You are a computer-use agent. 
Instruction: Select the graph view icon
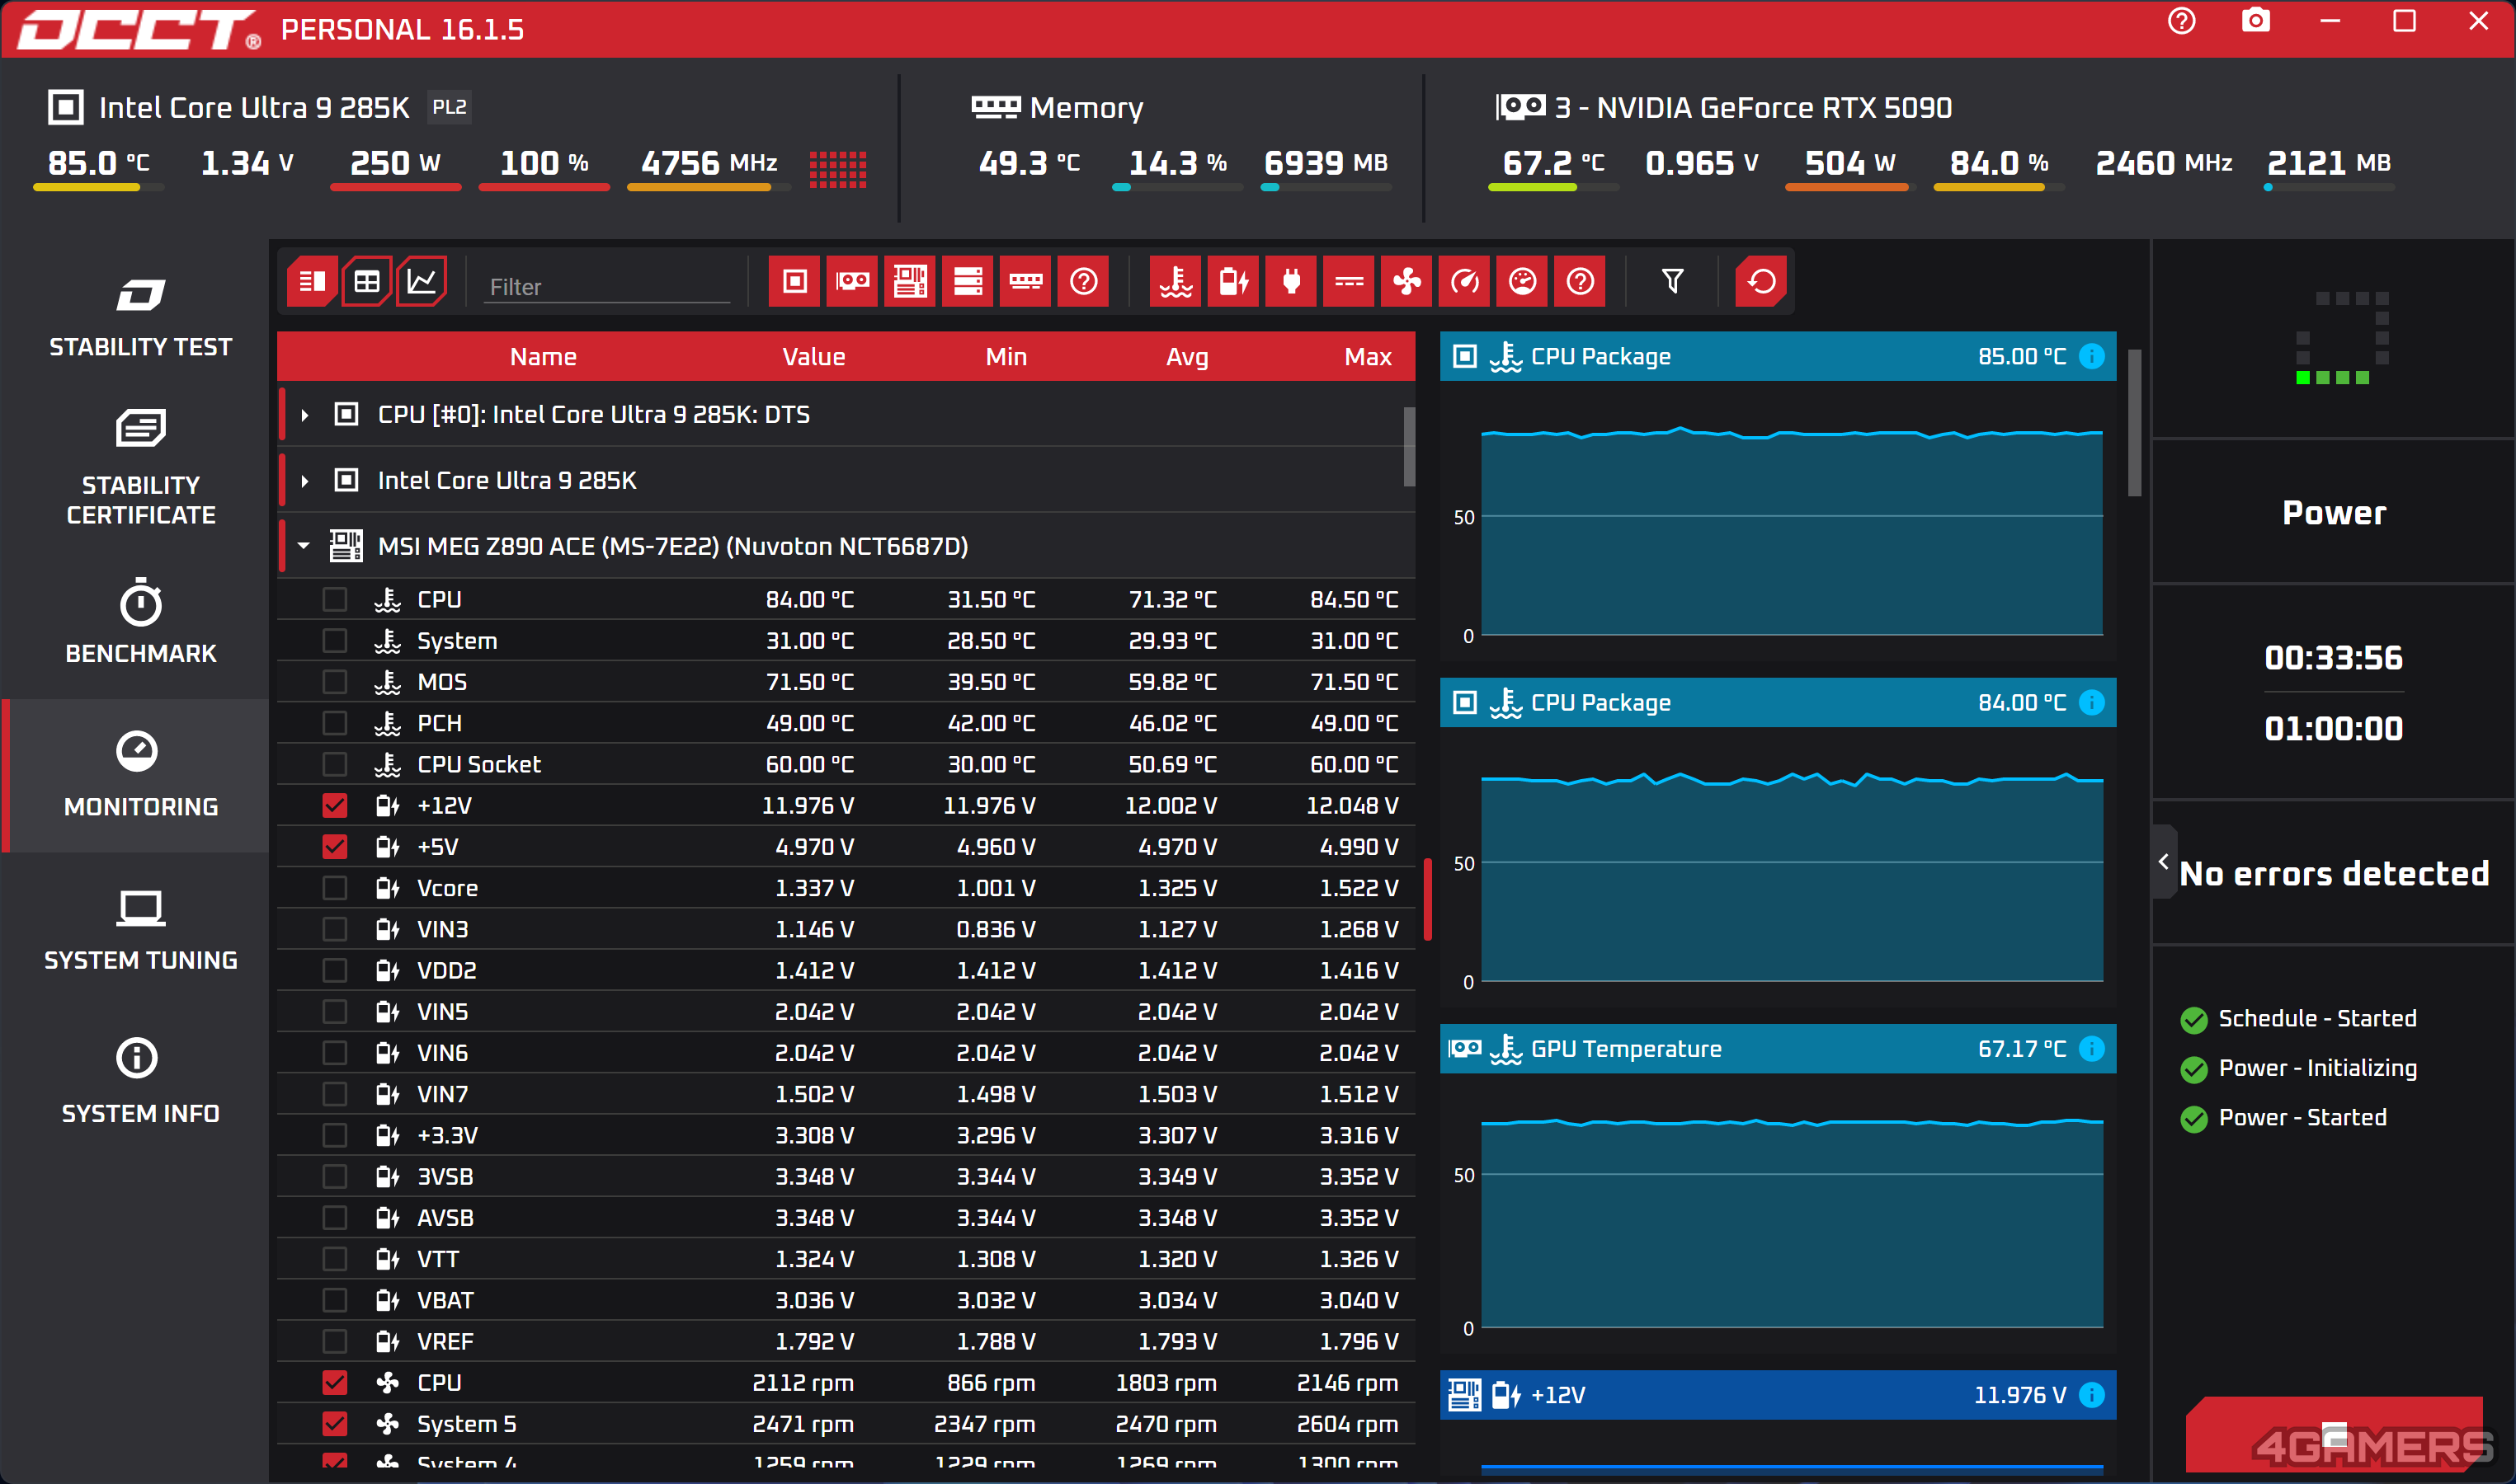(422, 281)
